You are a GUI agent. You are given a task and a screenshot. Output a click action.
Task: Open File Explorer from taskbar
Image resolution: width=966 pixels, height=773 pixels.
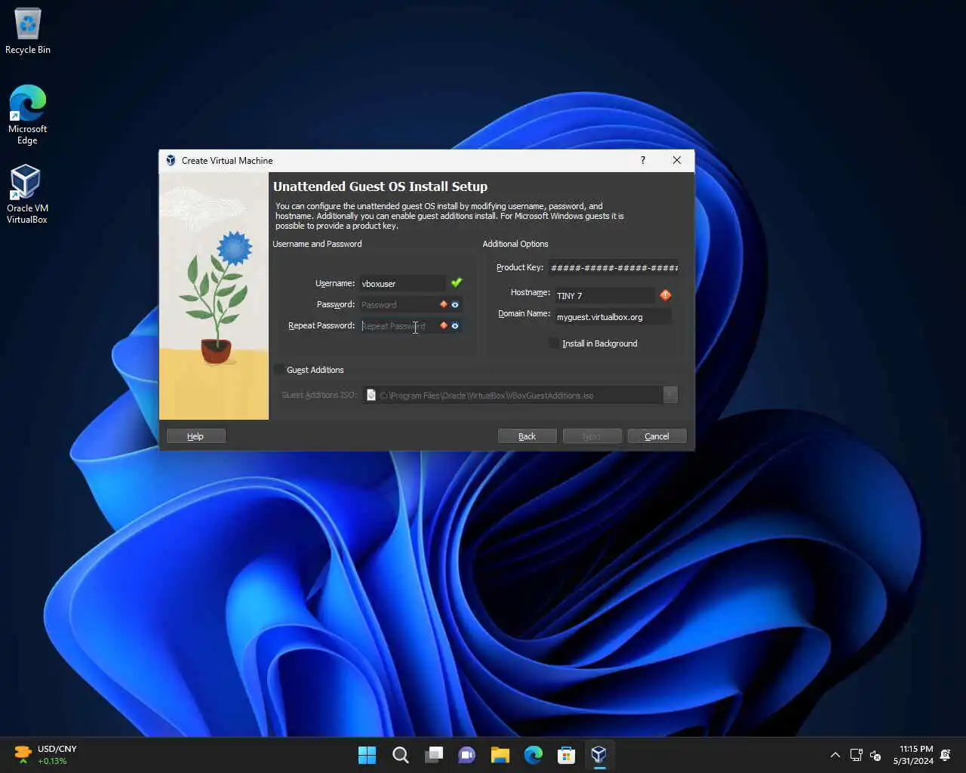click(x=500, y=755)
